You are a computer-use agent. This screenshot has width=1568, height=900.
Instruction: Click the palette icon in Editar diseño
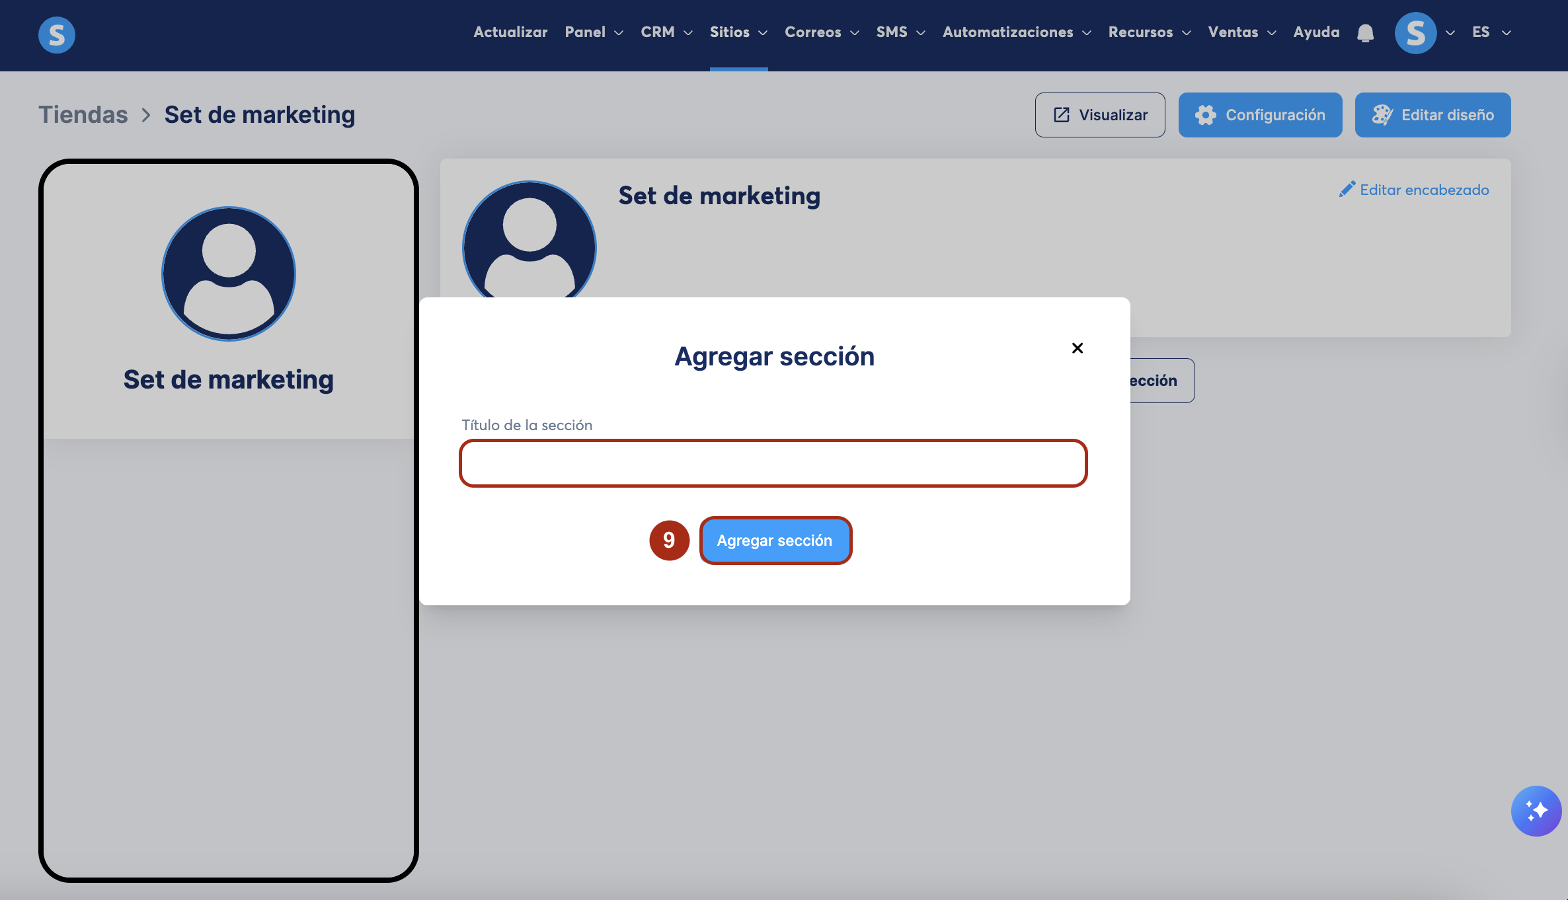(1382, 115)
